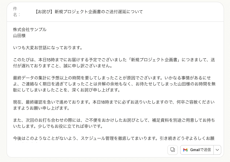Click the 山田様 addressee line
The height and width of the screenshot is (162, 230).
point(19,36)
